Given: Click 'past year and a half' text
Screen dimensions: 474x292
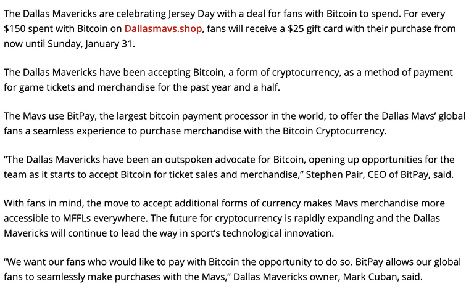Looking at the screenshot, I should 234,87.
